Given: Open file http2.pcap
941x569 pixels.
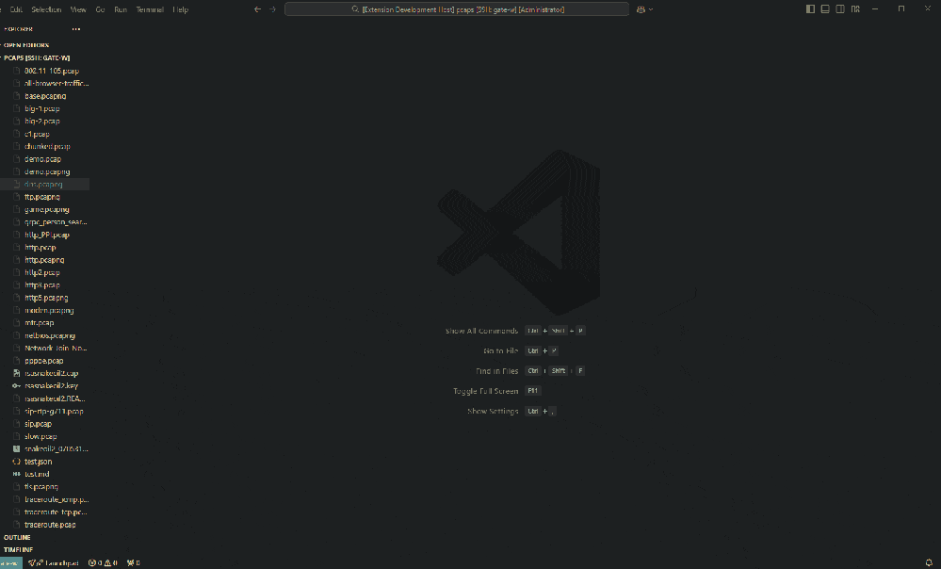Looking at the screenshot, I should point(42,272).
